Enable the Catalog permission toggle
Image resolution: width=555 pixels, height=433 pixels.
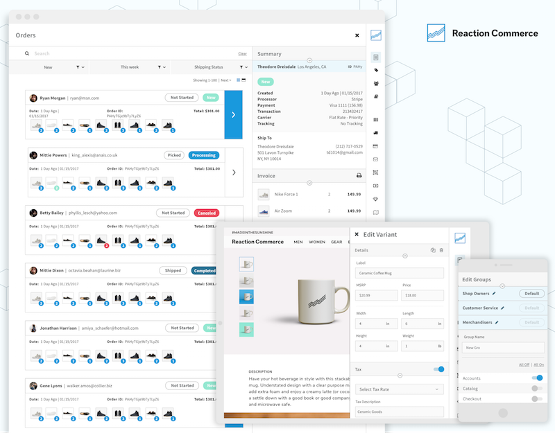click(536, 389)
